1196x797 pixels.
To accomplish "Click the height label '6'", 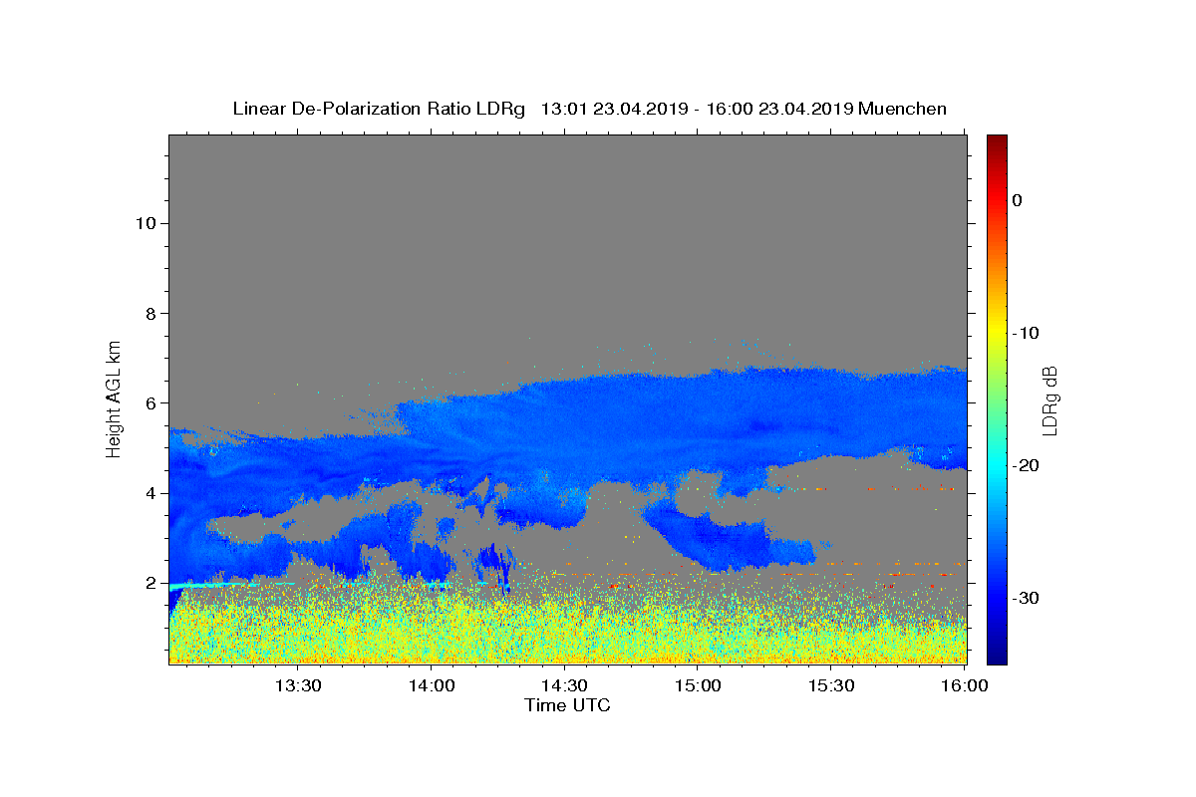I will point(150,403).
